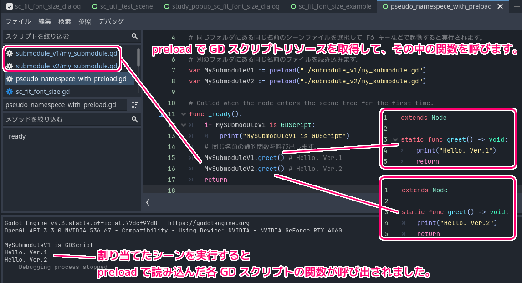This screenshot has height=283, width=522.
Task: Jump to the _ready method in the method list
Action: [x=16, y=136]
